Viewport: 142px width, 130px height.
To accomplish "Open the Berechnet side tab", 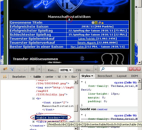I will (105, 76).
